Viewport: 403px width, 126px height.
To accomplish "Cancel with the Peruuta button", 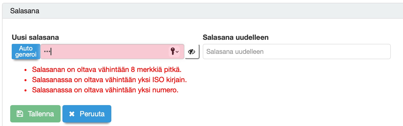I will coord(87,114).
